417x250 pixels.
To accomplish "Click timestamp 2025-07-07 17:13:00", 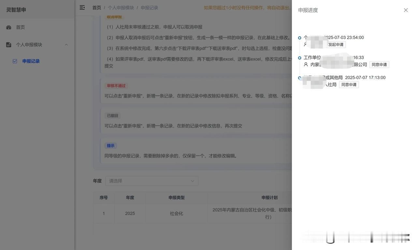I will (x=365, y=78).
